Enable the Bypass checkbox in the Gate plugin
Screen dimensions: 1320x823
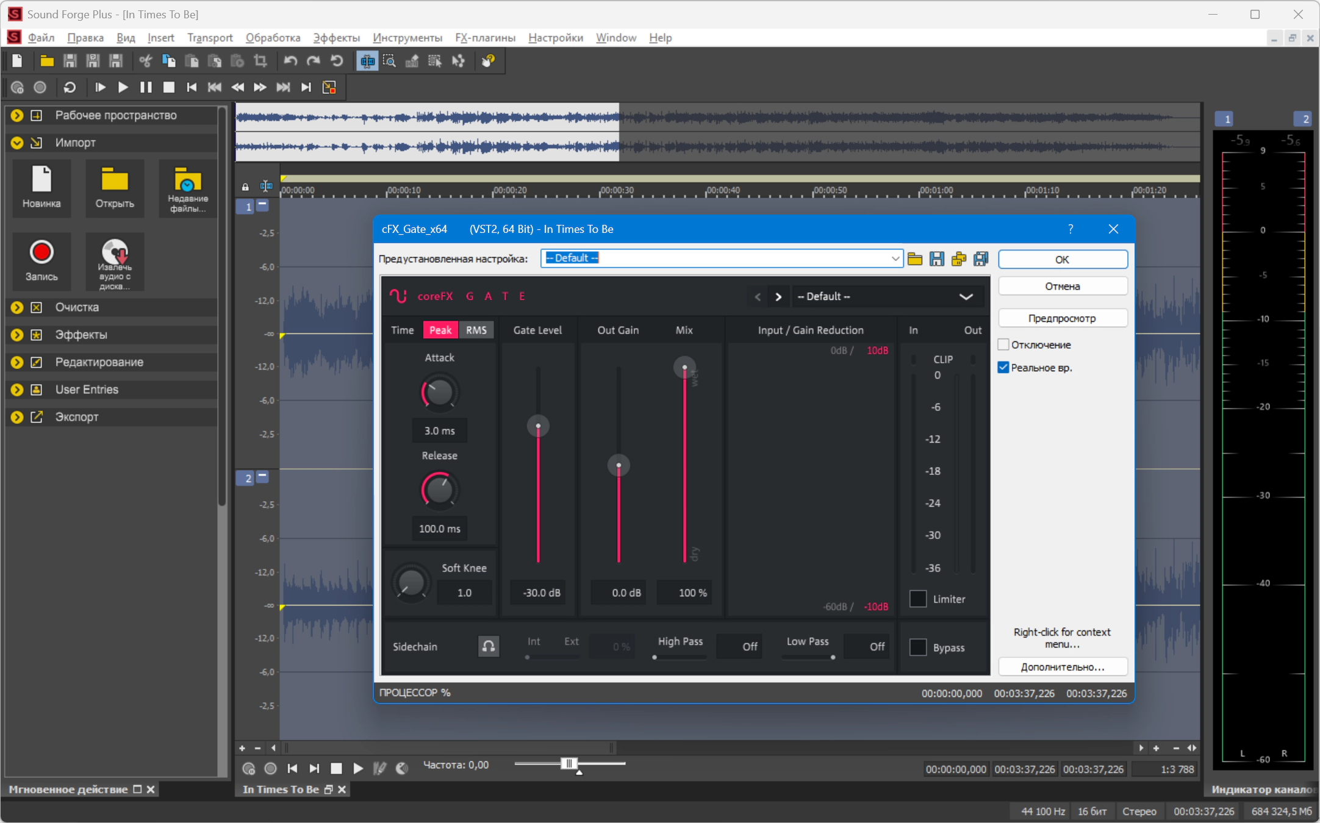pyautogui.click(x=918, y=647)
